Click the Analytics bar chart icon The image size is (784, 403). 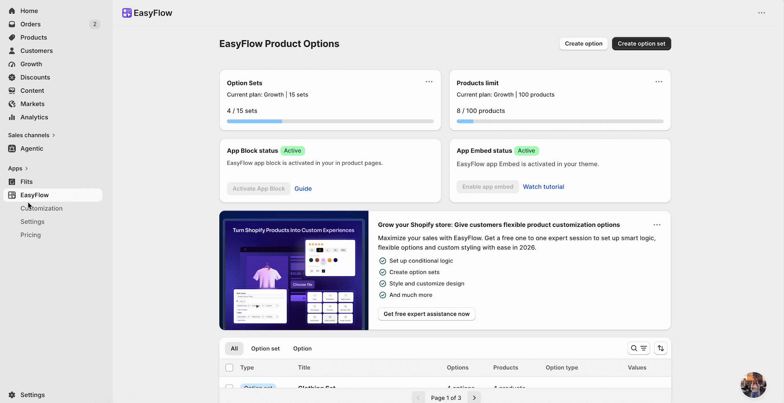(x=12, y=117)
